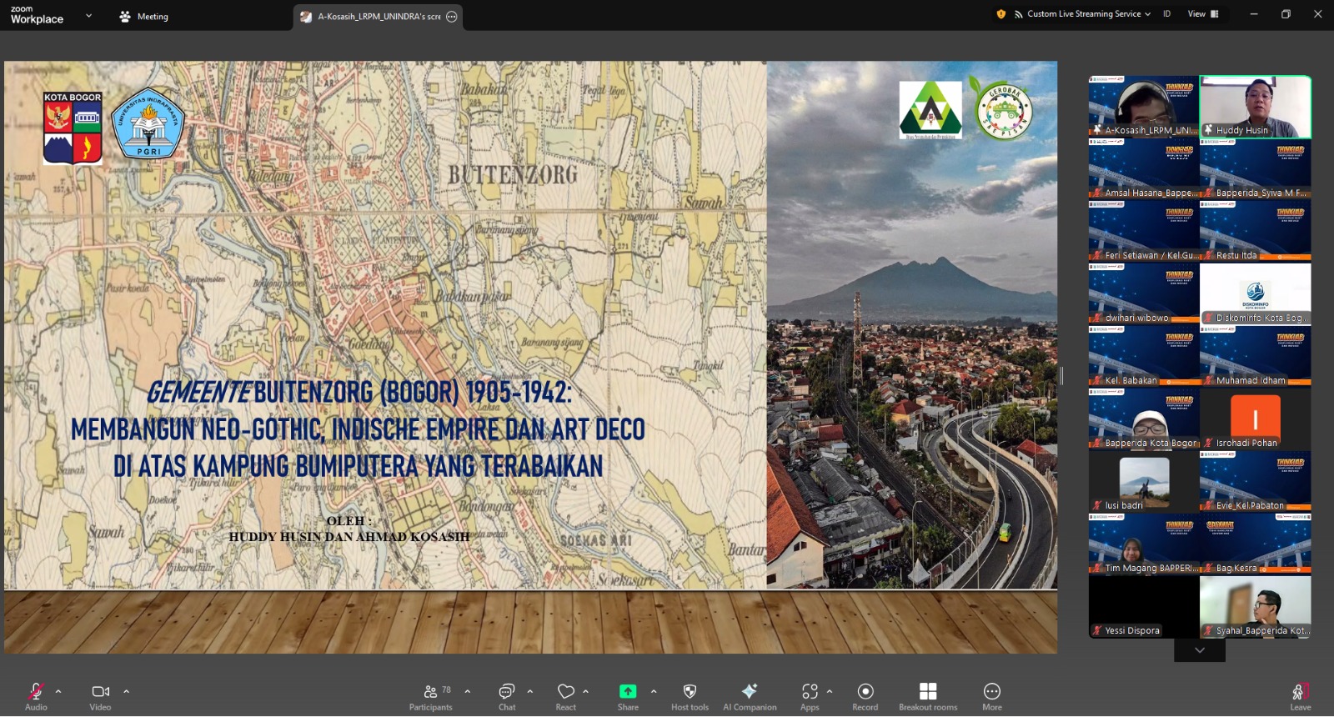
Task: Expand the audio options caret
Action: click(x=58, y=691)
